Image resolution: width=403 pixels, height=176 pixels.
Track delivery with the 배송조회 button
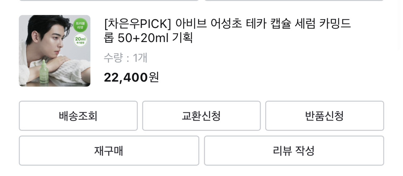78,116
